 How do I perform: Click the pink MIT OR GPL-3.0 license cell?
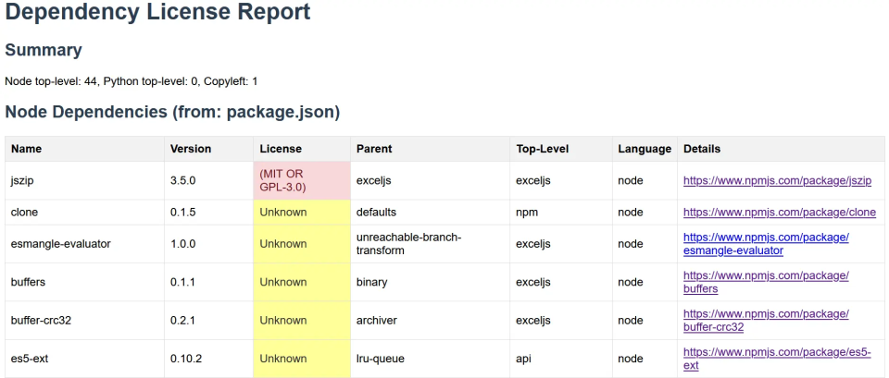[301, 180]
